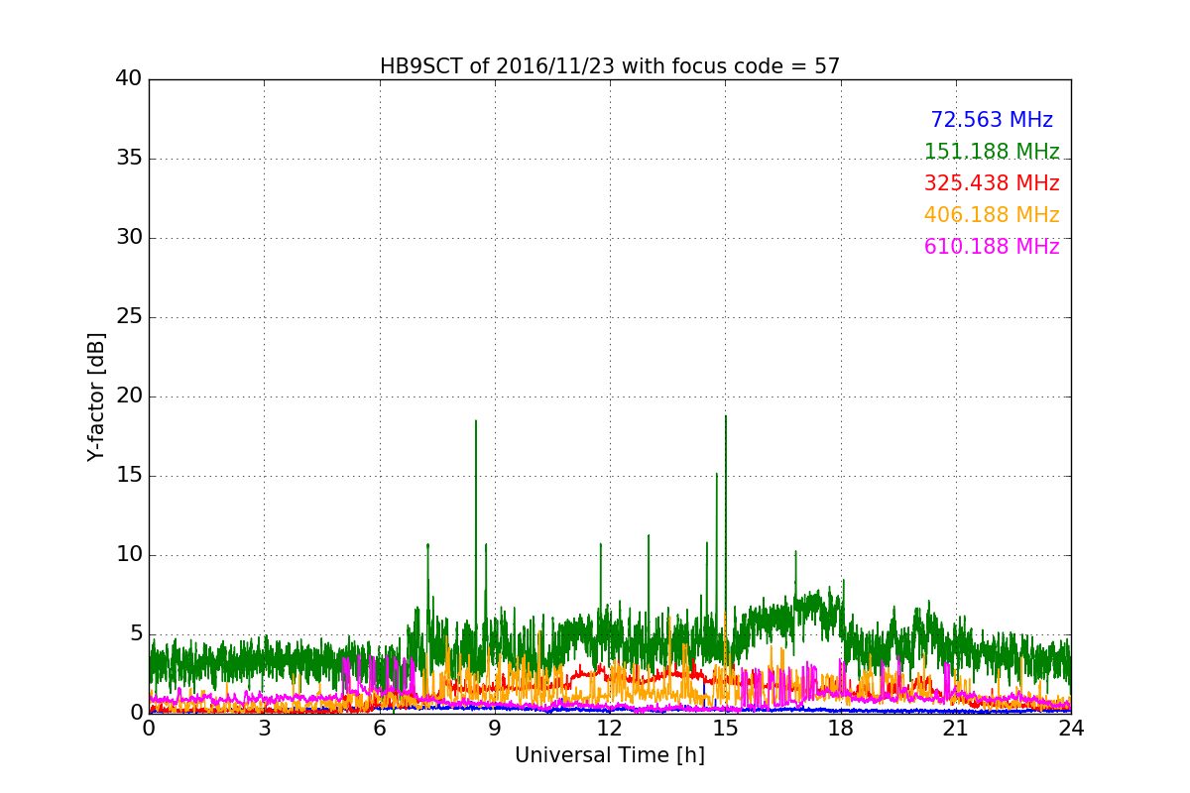Click the x-axis tick label 3
1190x793 pixels.
click(264, 729)
